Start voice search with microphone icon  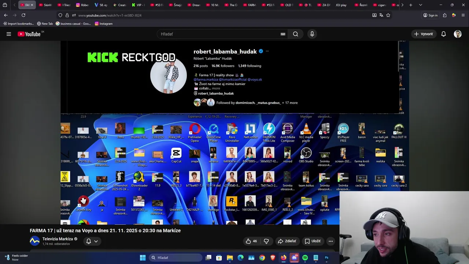point(312,34)
